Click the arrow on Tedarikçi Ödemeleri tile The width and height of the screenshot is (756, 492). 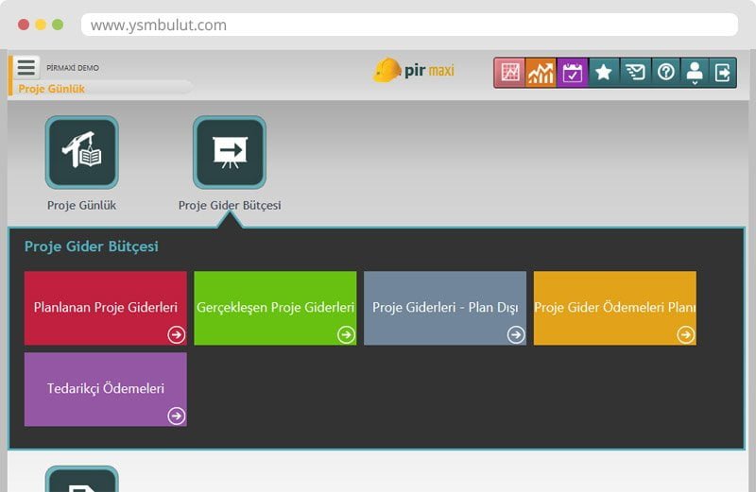[176, 416]
